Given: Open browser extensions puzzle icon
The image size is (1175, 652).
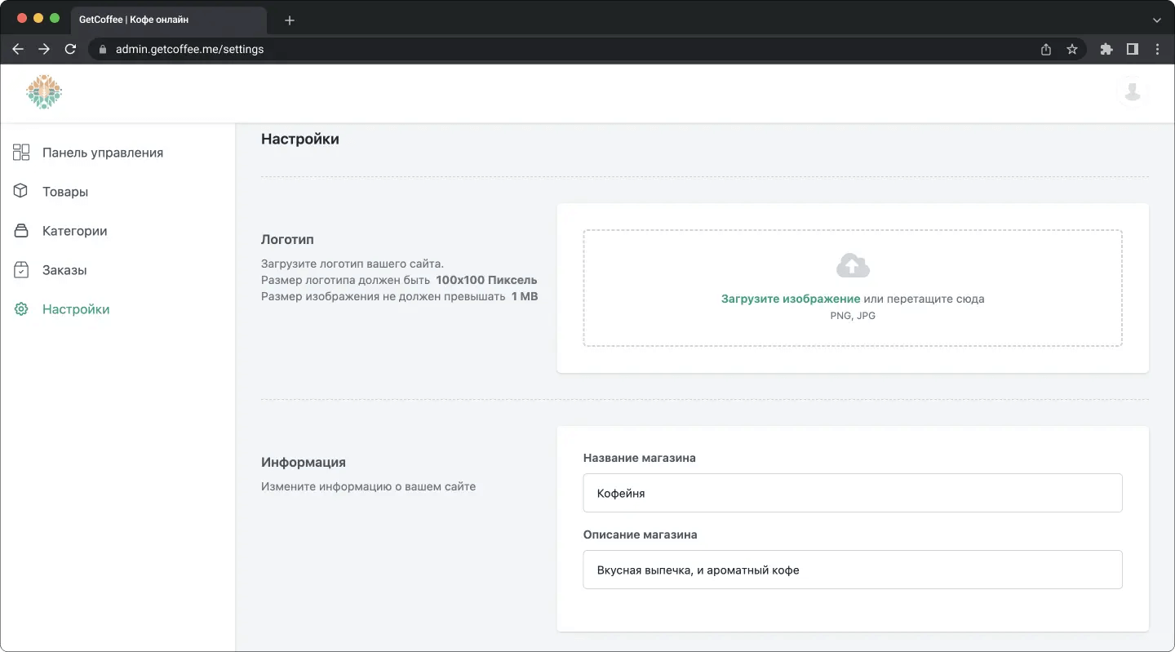Looking at the screenshot, I should (x=1106, y=49).
